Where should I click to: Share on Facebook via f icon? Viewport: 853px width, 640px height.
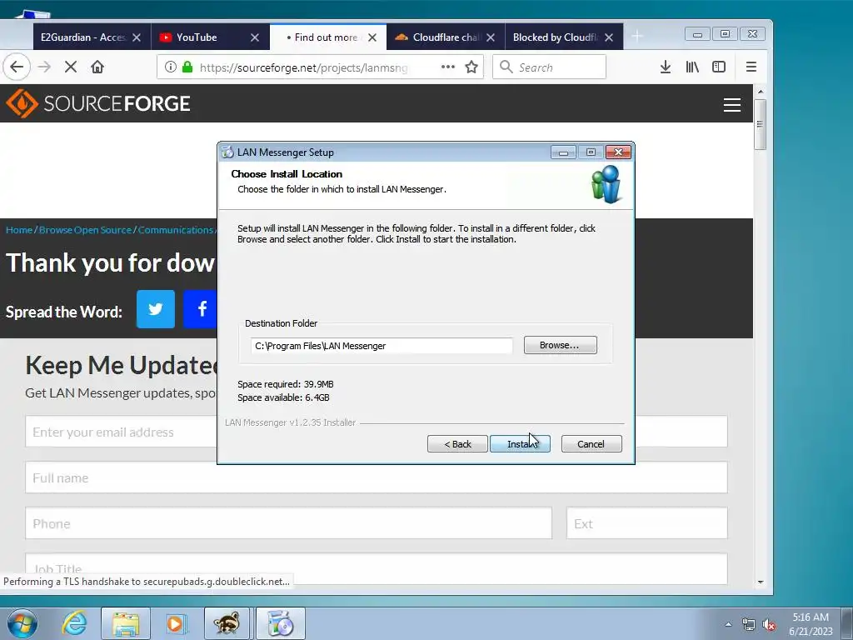coord(200,309)
